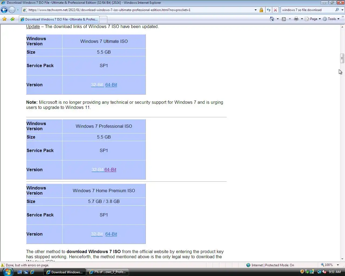This screenshot has width=345, height=276.
Task: Expand the Print options dropdown arrow
Action: [x=302, y=19]
